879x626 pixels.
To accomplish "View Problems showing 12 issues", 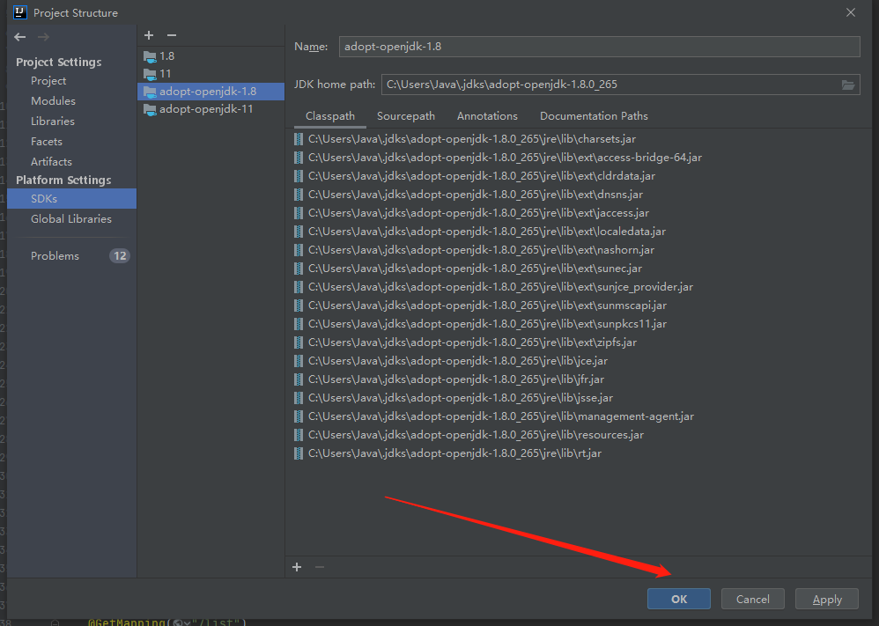I will (x=55, y=255).
